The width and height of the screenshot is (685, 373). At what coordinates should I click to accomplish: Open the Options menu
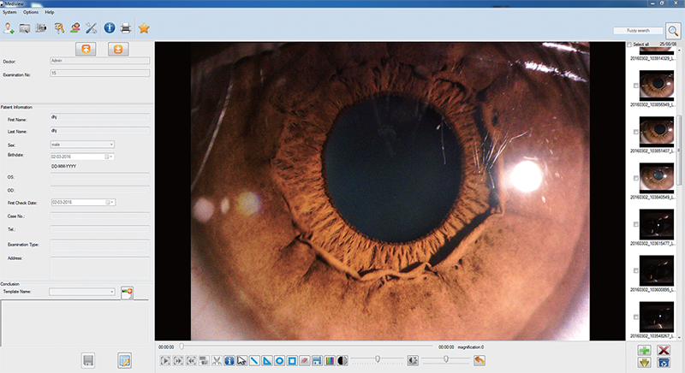(x=31, y=13)
